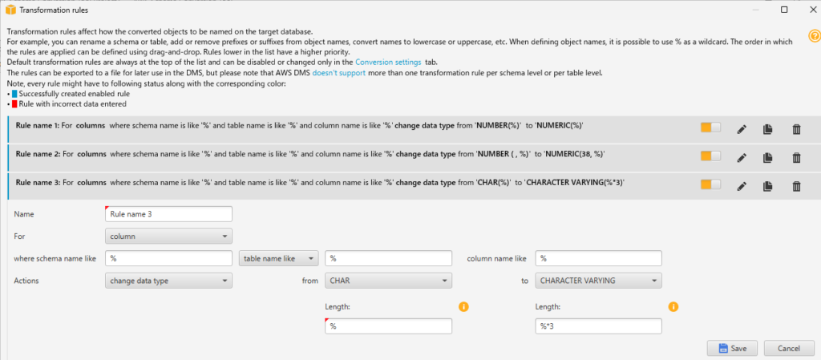Delete Rule name 1 with trash icon
The width and height of the screenshot is (821, 360).
pyautogui.click(x=796, y=128)
